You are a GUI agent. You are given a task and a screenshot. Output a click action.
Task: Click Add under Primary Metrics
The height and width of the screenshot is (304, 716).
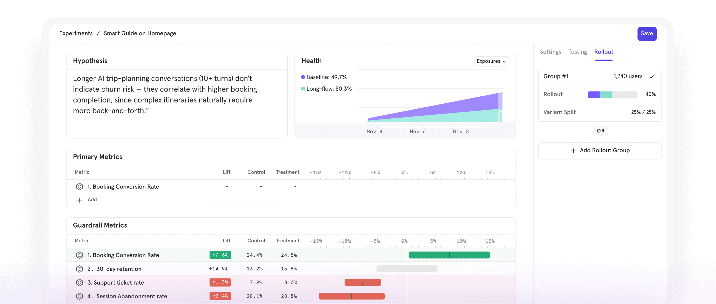click(92, 200)
